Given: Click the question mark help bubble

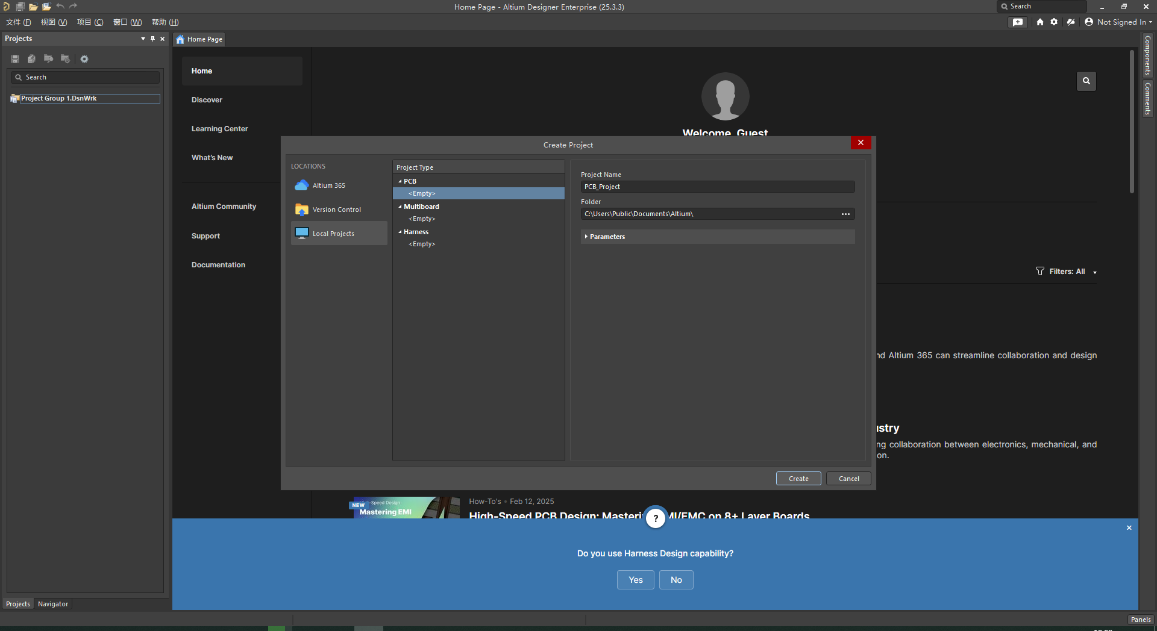Looking at the screenshot, I should [656, 518].
